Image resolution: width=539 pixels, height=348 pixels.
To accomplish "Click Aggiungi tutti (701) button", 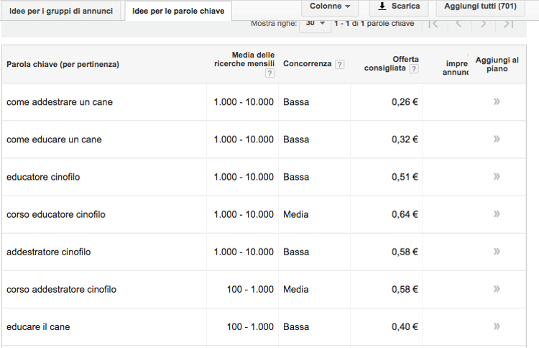I will (480, 6).
